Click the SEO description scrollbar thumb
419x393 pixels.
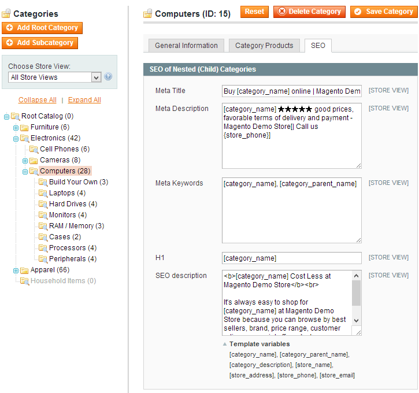(x=356, y=293)
